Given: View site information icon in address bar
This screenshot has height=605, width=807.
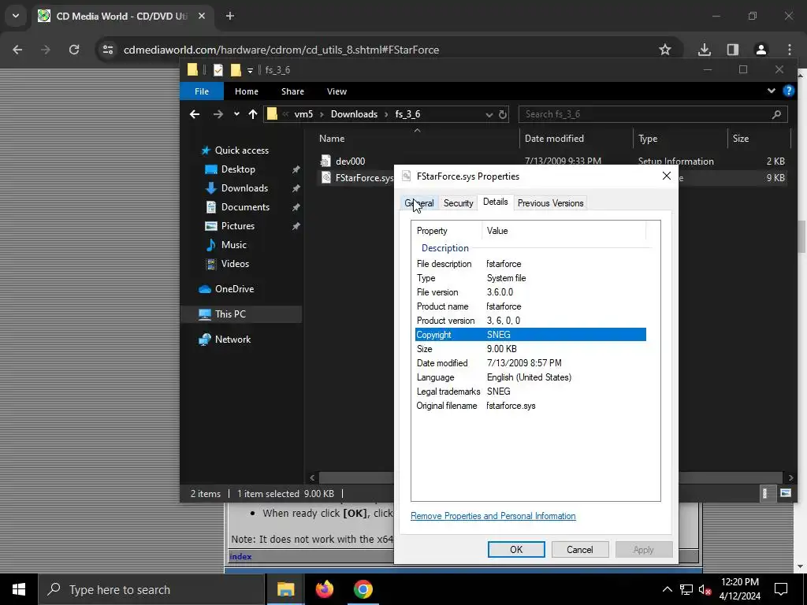Looking at the screenshot, I should [x=107, y=50].
